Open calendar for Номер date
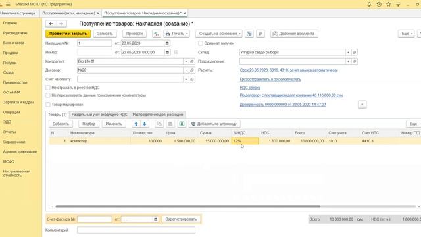The image size is (421, 237). pyautogui.click(x=167, y=52)
